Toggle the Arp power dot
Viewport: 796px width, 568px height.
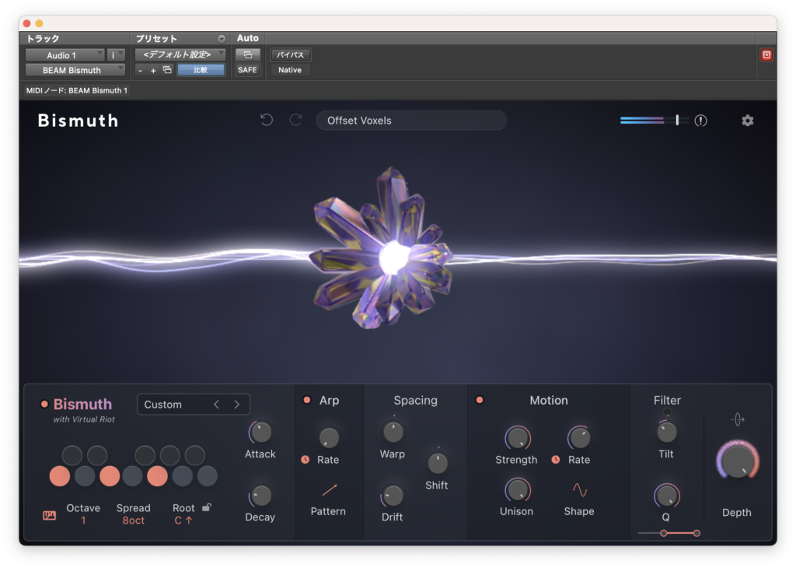coord(306,400)
